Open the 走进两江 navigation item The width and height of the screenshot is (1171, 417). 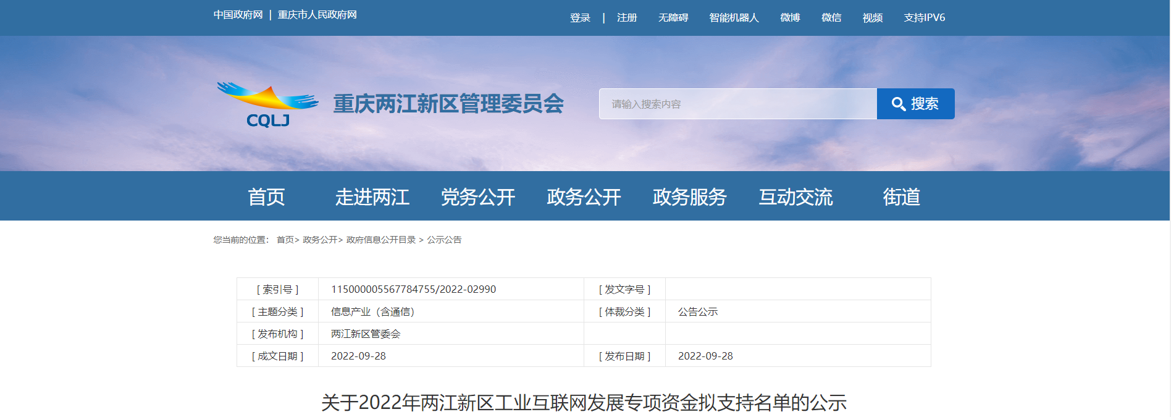click(x=372, y=197)
